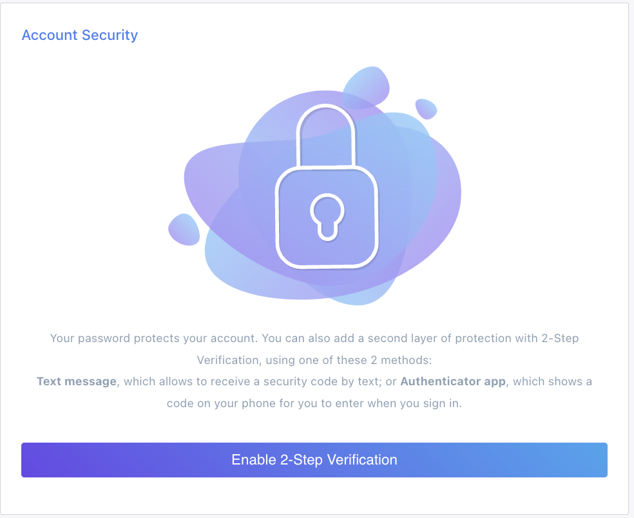The height and width of the screenshot is (518, 634).
Task: Click the tiny blob at upper right
Action: 426,109
